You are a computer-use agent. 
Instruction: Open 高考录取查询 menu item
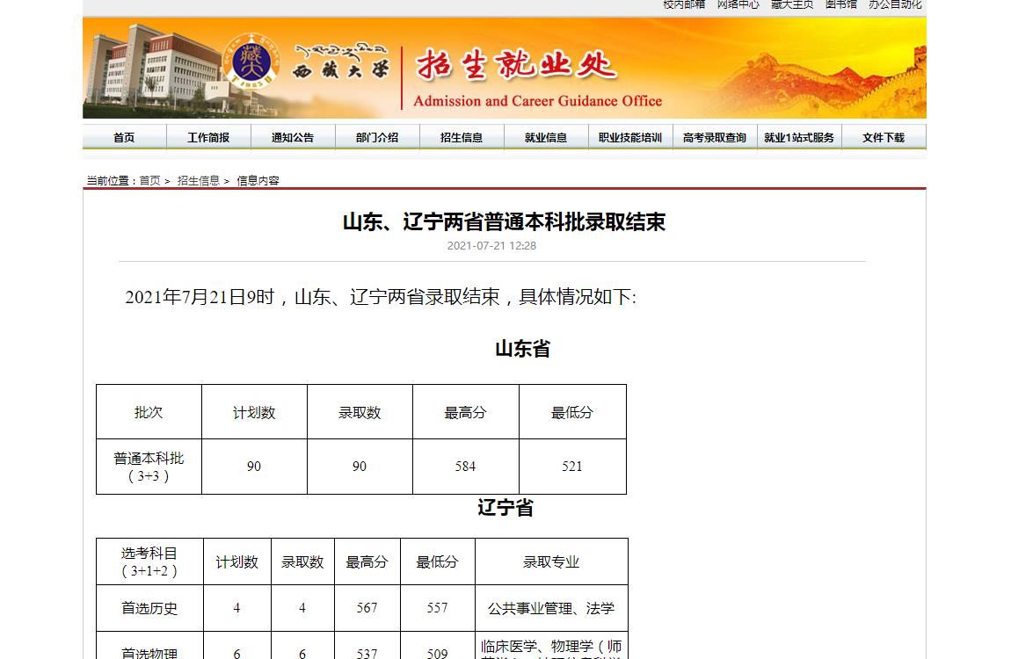pos(715,137)
